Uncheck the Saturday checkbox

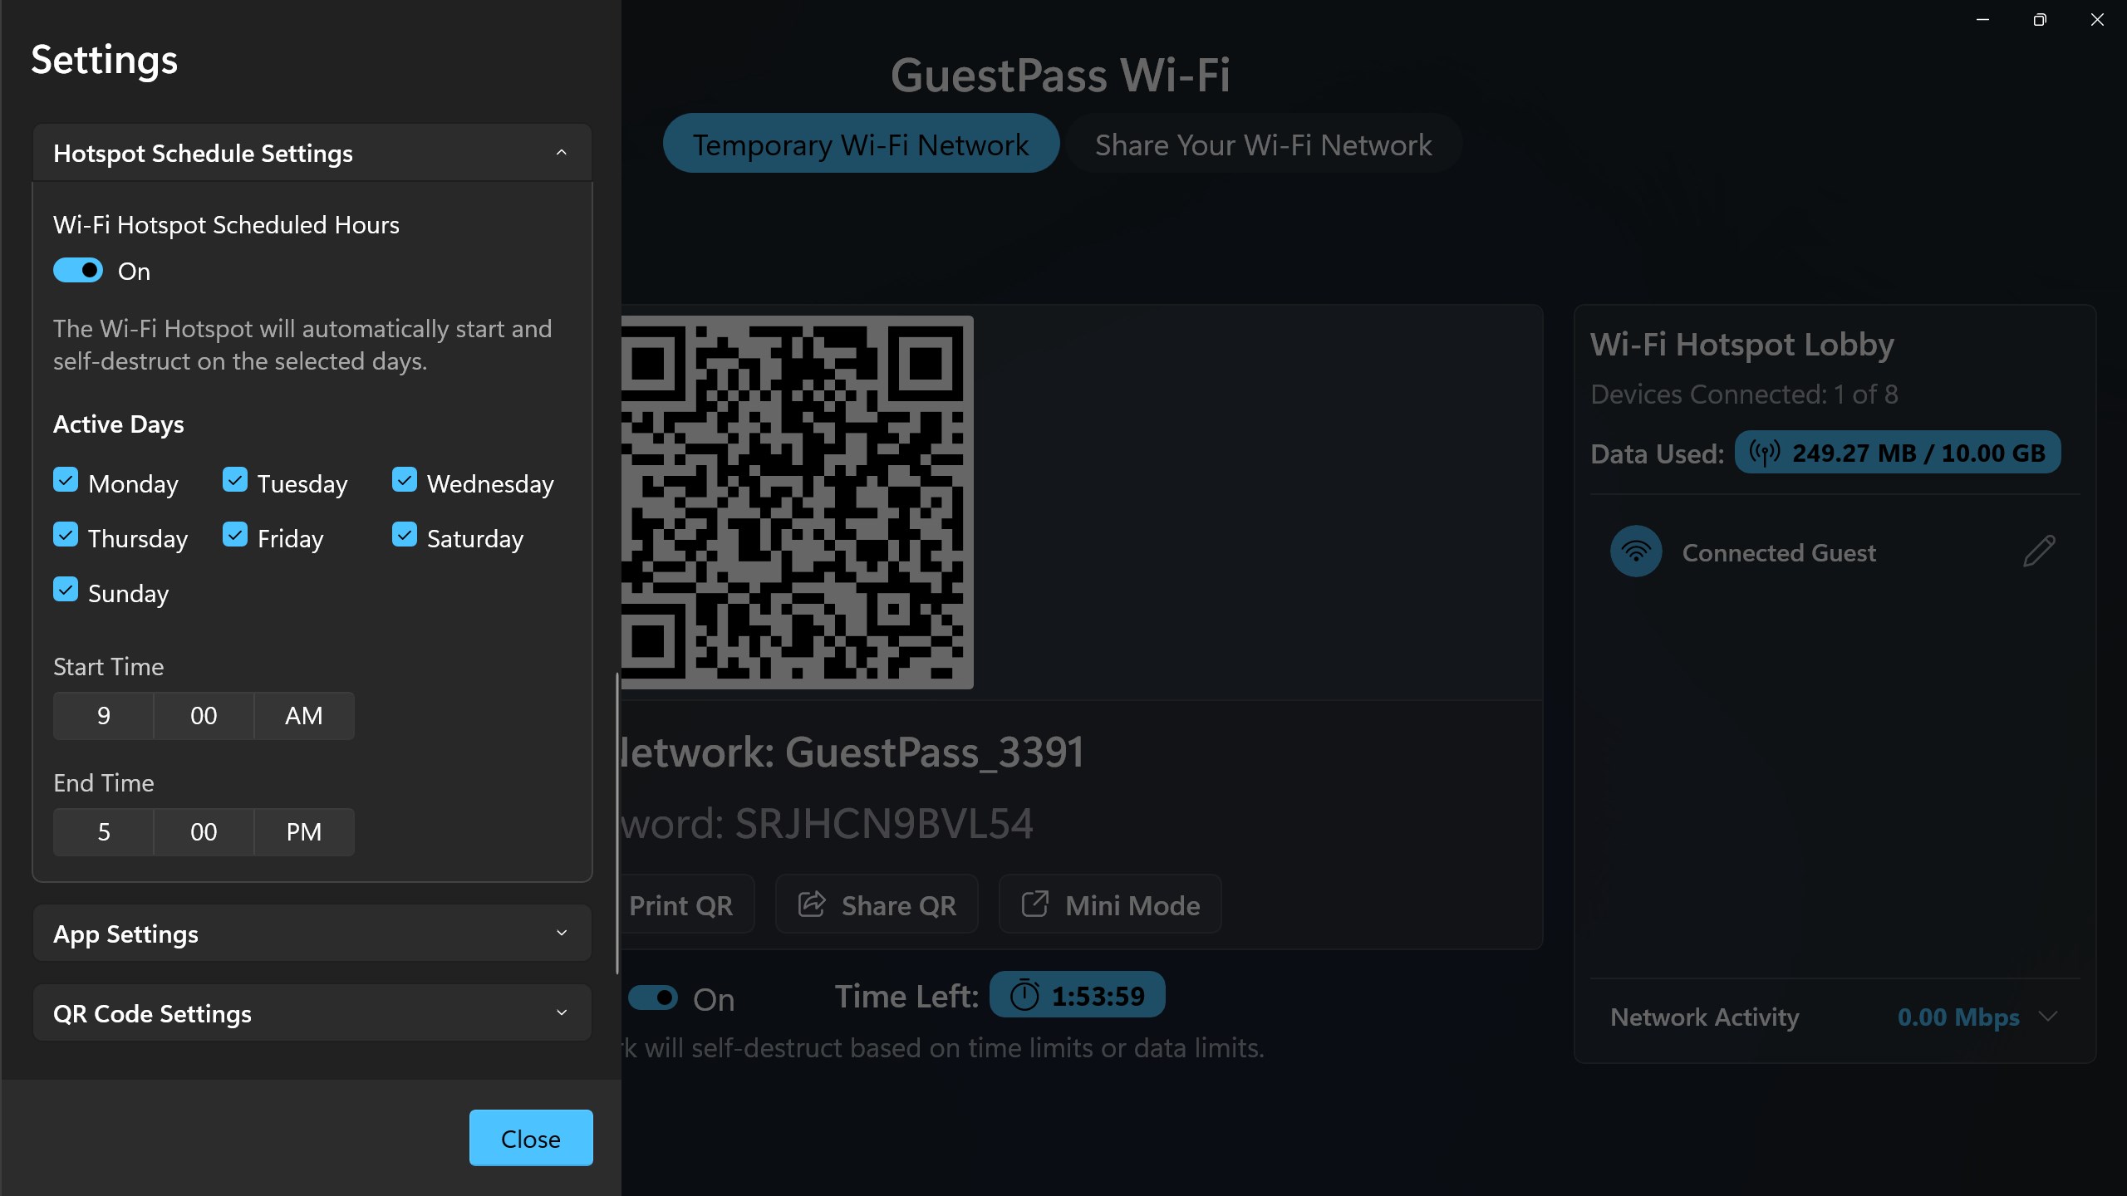pos(405,535)
